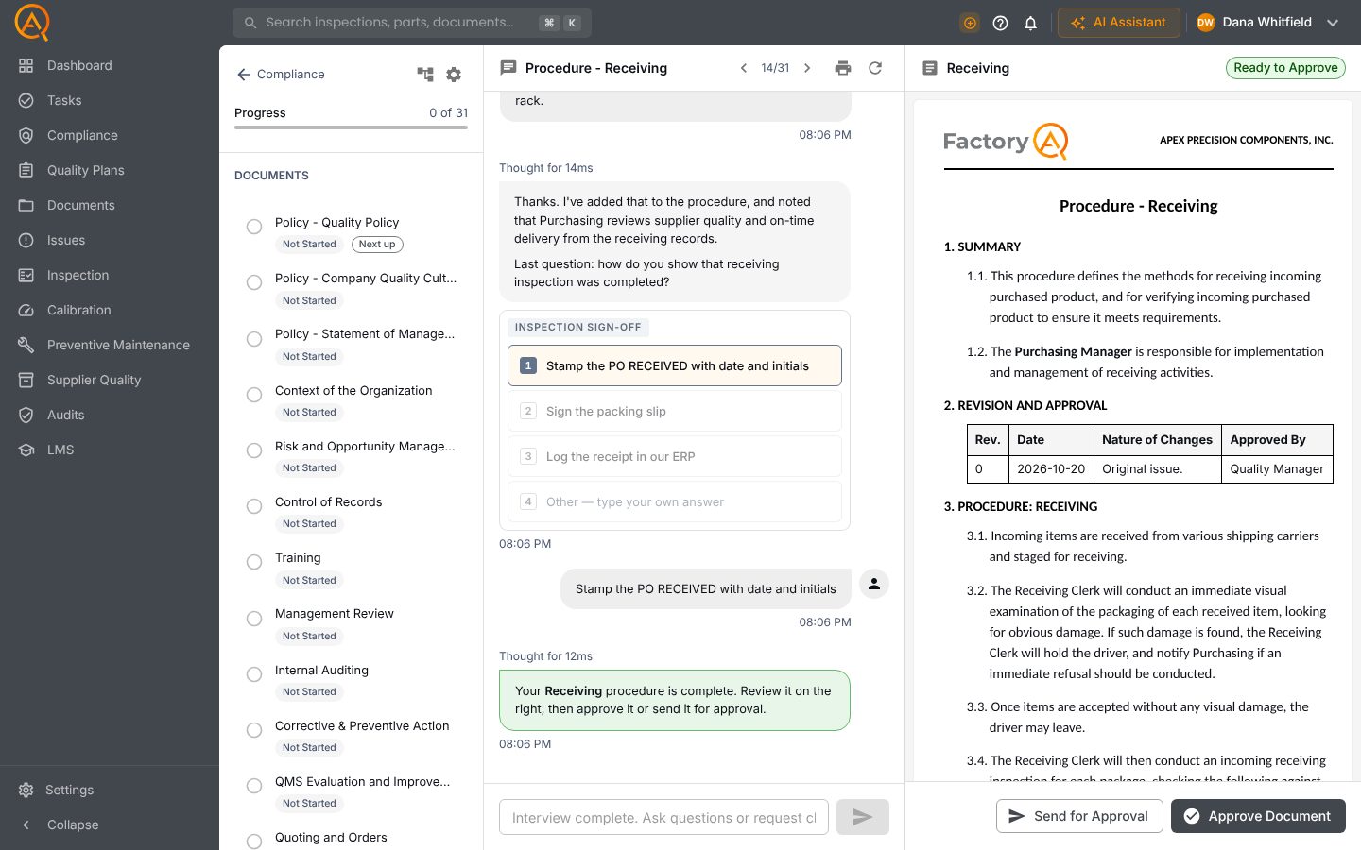Open the AI Assistant

(x=1119, y=23)
